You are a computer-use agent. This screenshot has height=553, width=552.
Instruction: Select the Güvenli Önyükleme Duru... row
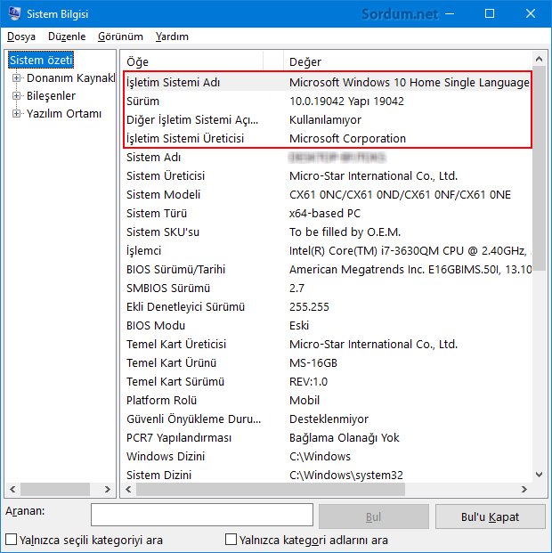point(327,419)
